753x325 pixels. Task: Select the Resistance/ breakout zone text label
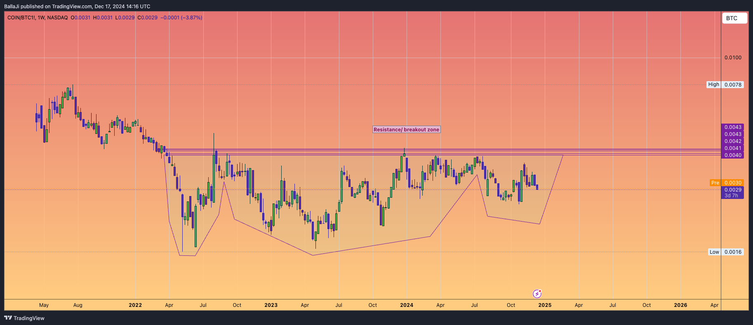406,129
